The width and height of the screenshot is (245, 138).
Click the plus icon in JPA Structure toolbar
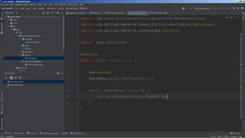coord(6,78)
